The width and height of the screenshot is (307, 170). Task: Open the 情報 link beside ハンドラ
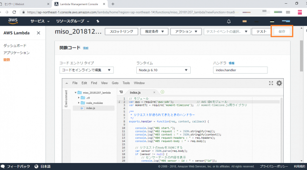232,63
